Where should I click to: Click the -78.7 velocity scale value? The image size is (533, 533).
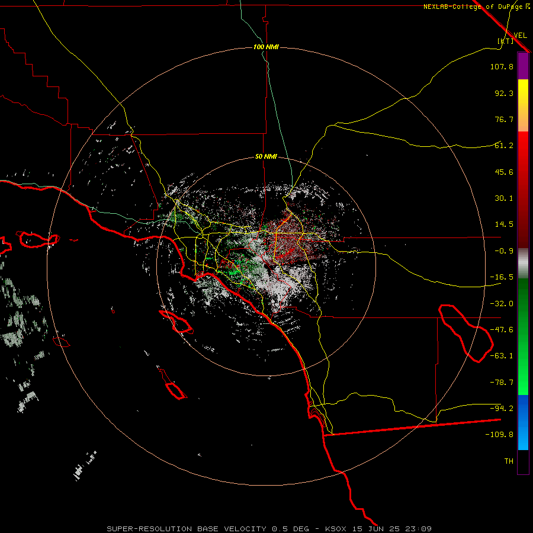pos(502,383)
